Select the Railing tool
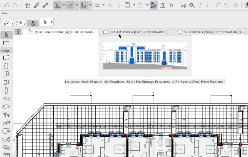Screen dimensions: 248x157 pos(6,123)
